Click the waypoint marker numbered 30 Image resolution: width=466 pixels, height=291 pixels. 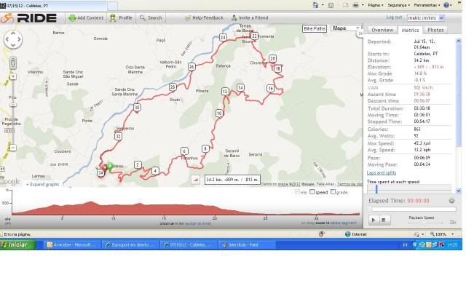137,108
